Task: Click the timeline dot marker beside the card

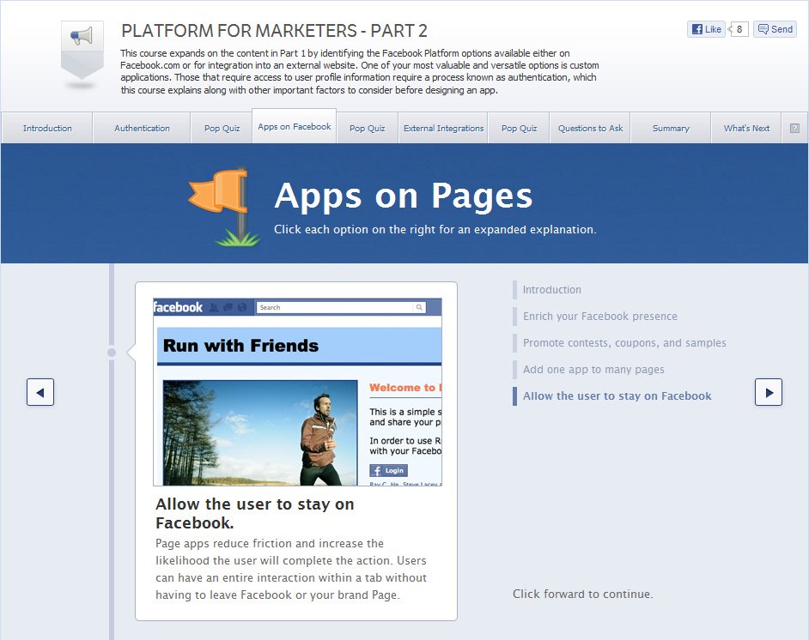Action: tap(112, 353)
